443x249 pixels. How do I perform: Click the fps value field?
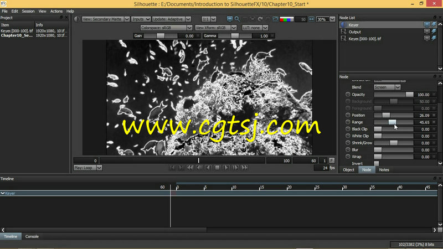click(321, 168)
